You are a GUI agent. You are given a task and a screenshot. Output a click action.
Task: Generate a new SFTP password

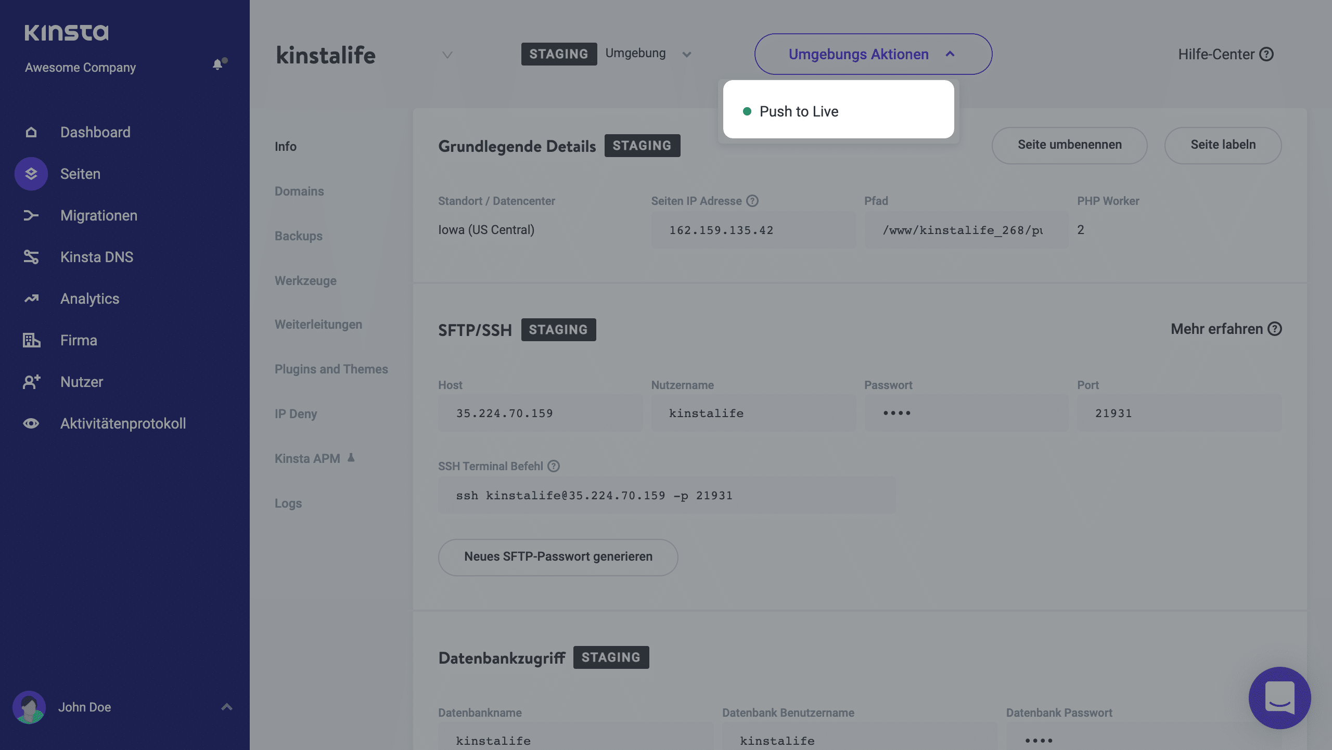pos(557,557)
